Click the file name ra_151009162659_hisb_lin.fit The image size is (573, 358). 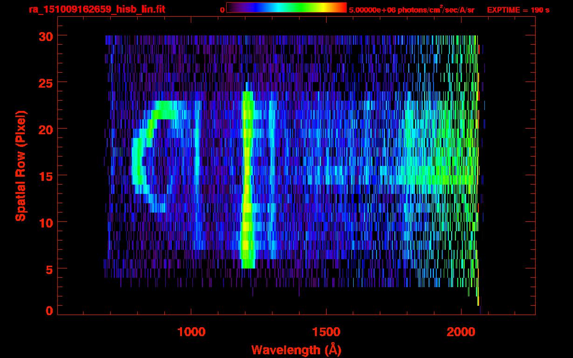[97, 9]
